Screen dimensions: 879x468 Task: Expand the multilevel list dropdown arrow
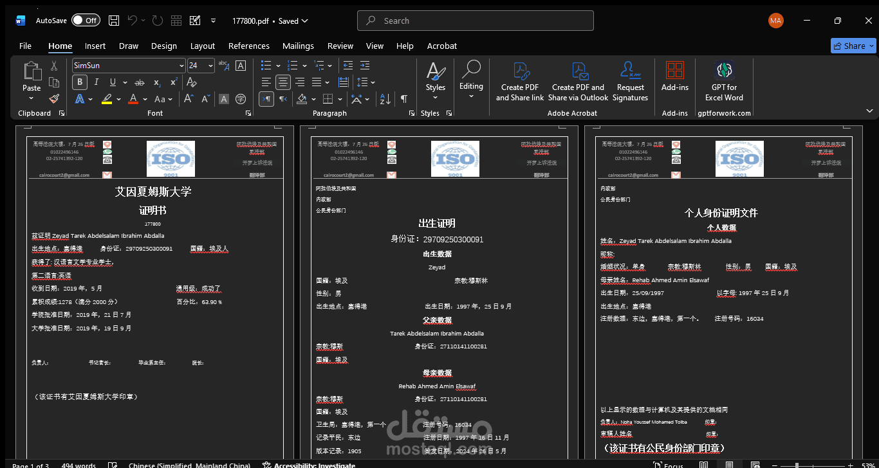click(x=331, y=66)
